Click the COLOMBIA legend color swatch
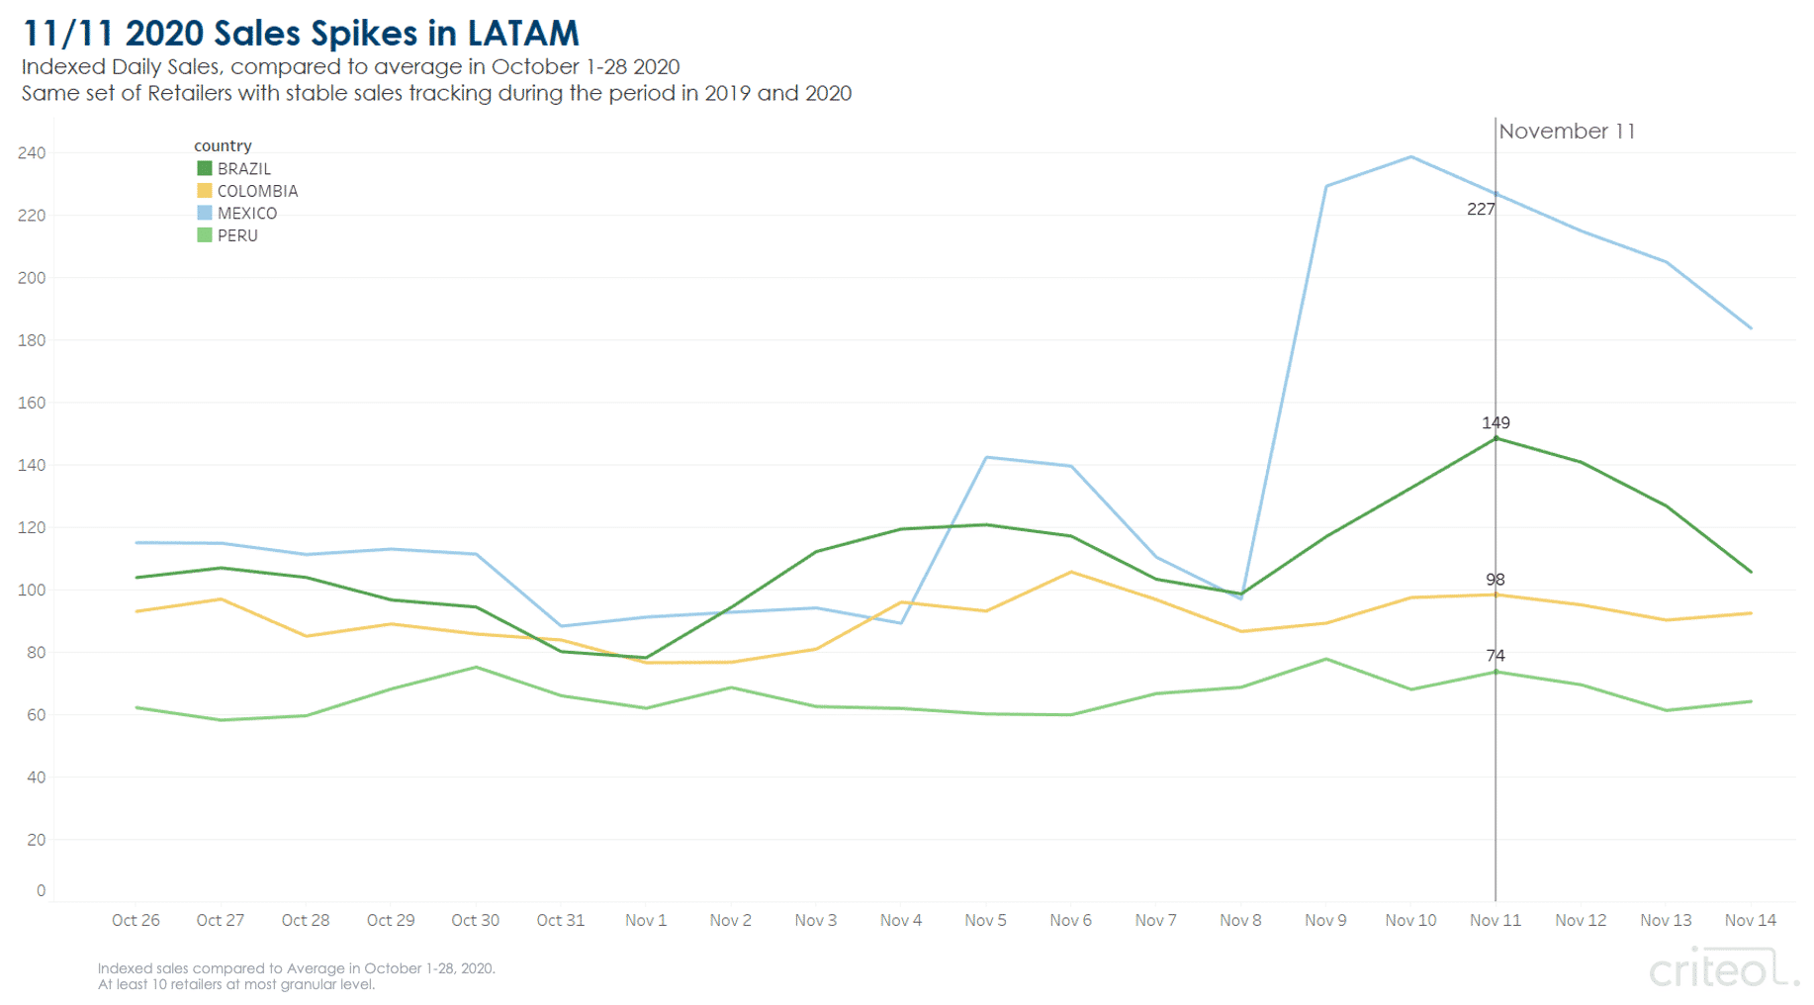 [x=204, y=191]
